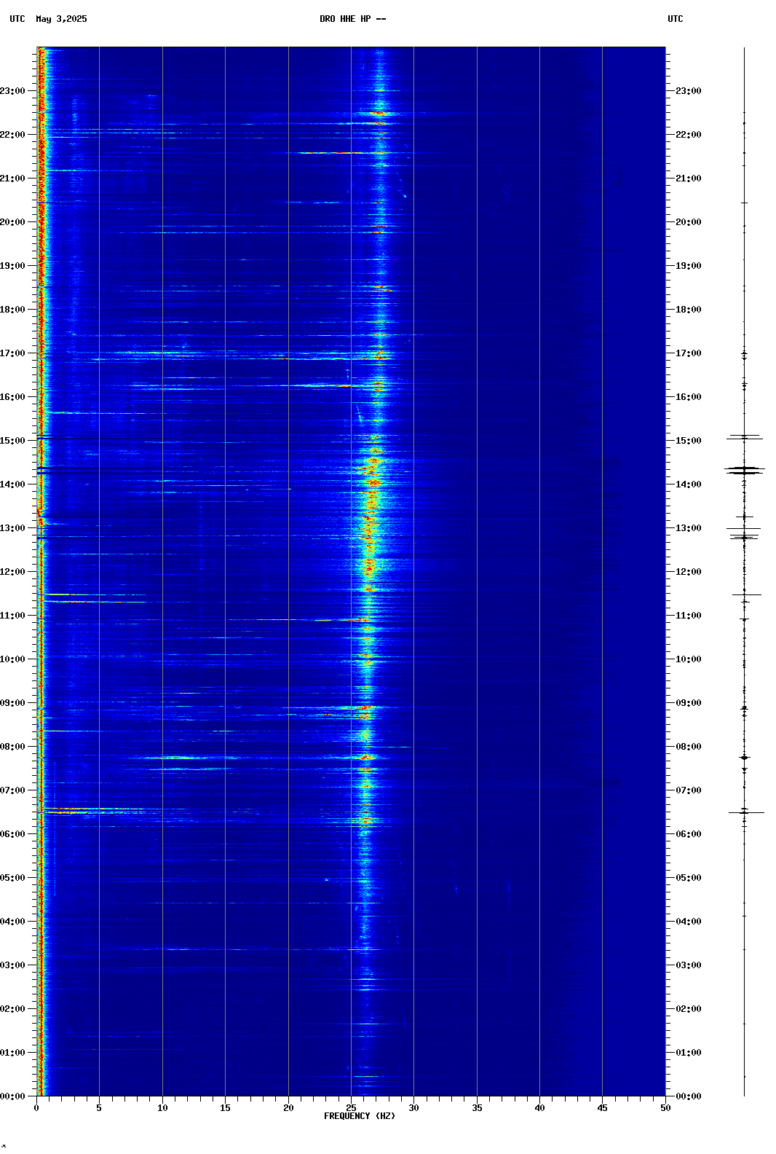The height and width of the screenshot is (1154, 776).
Task: Click the 45 Hz frequency axis label
Action: [x=602, y=1108]
